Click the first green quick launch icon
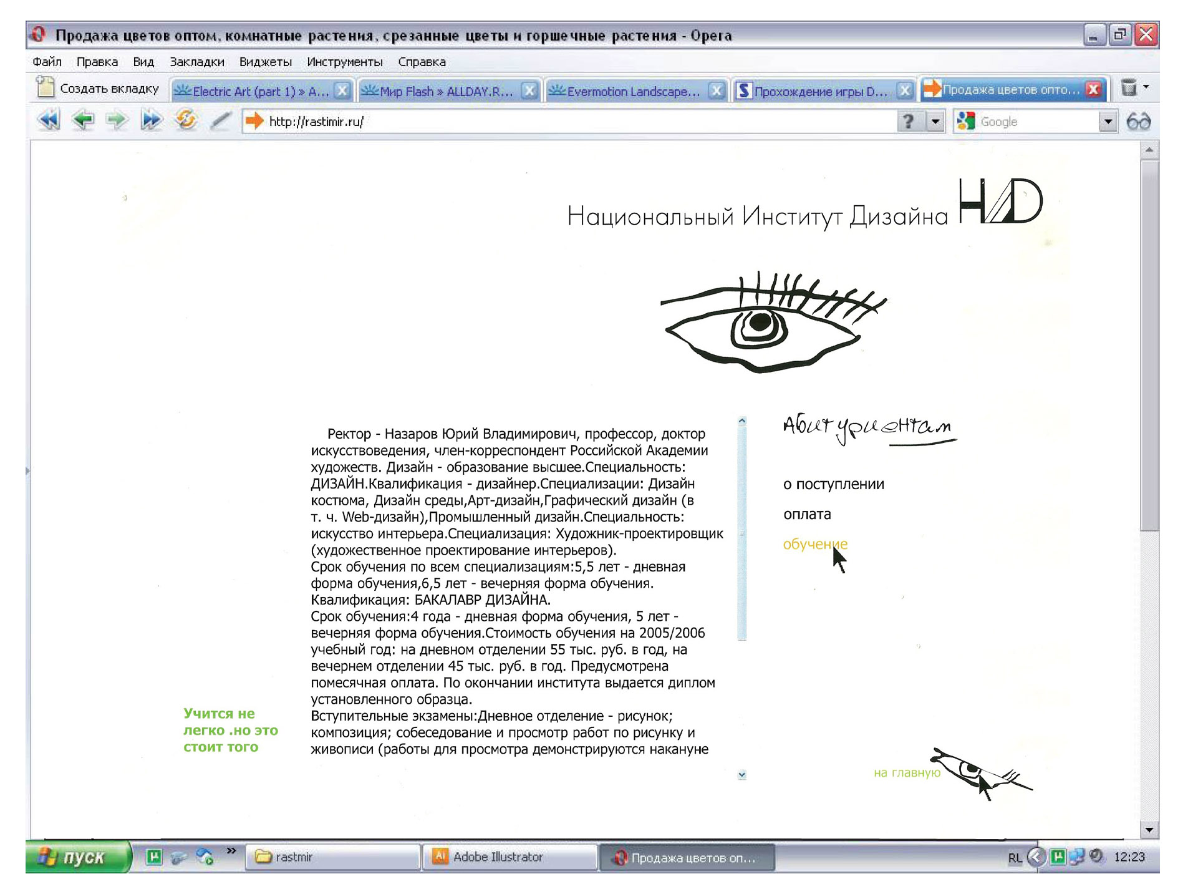The height and width of the screenshot is (894, 1188). [x=153, y=857]
